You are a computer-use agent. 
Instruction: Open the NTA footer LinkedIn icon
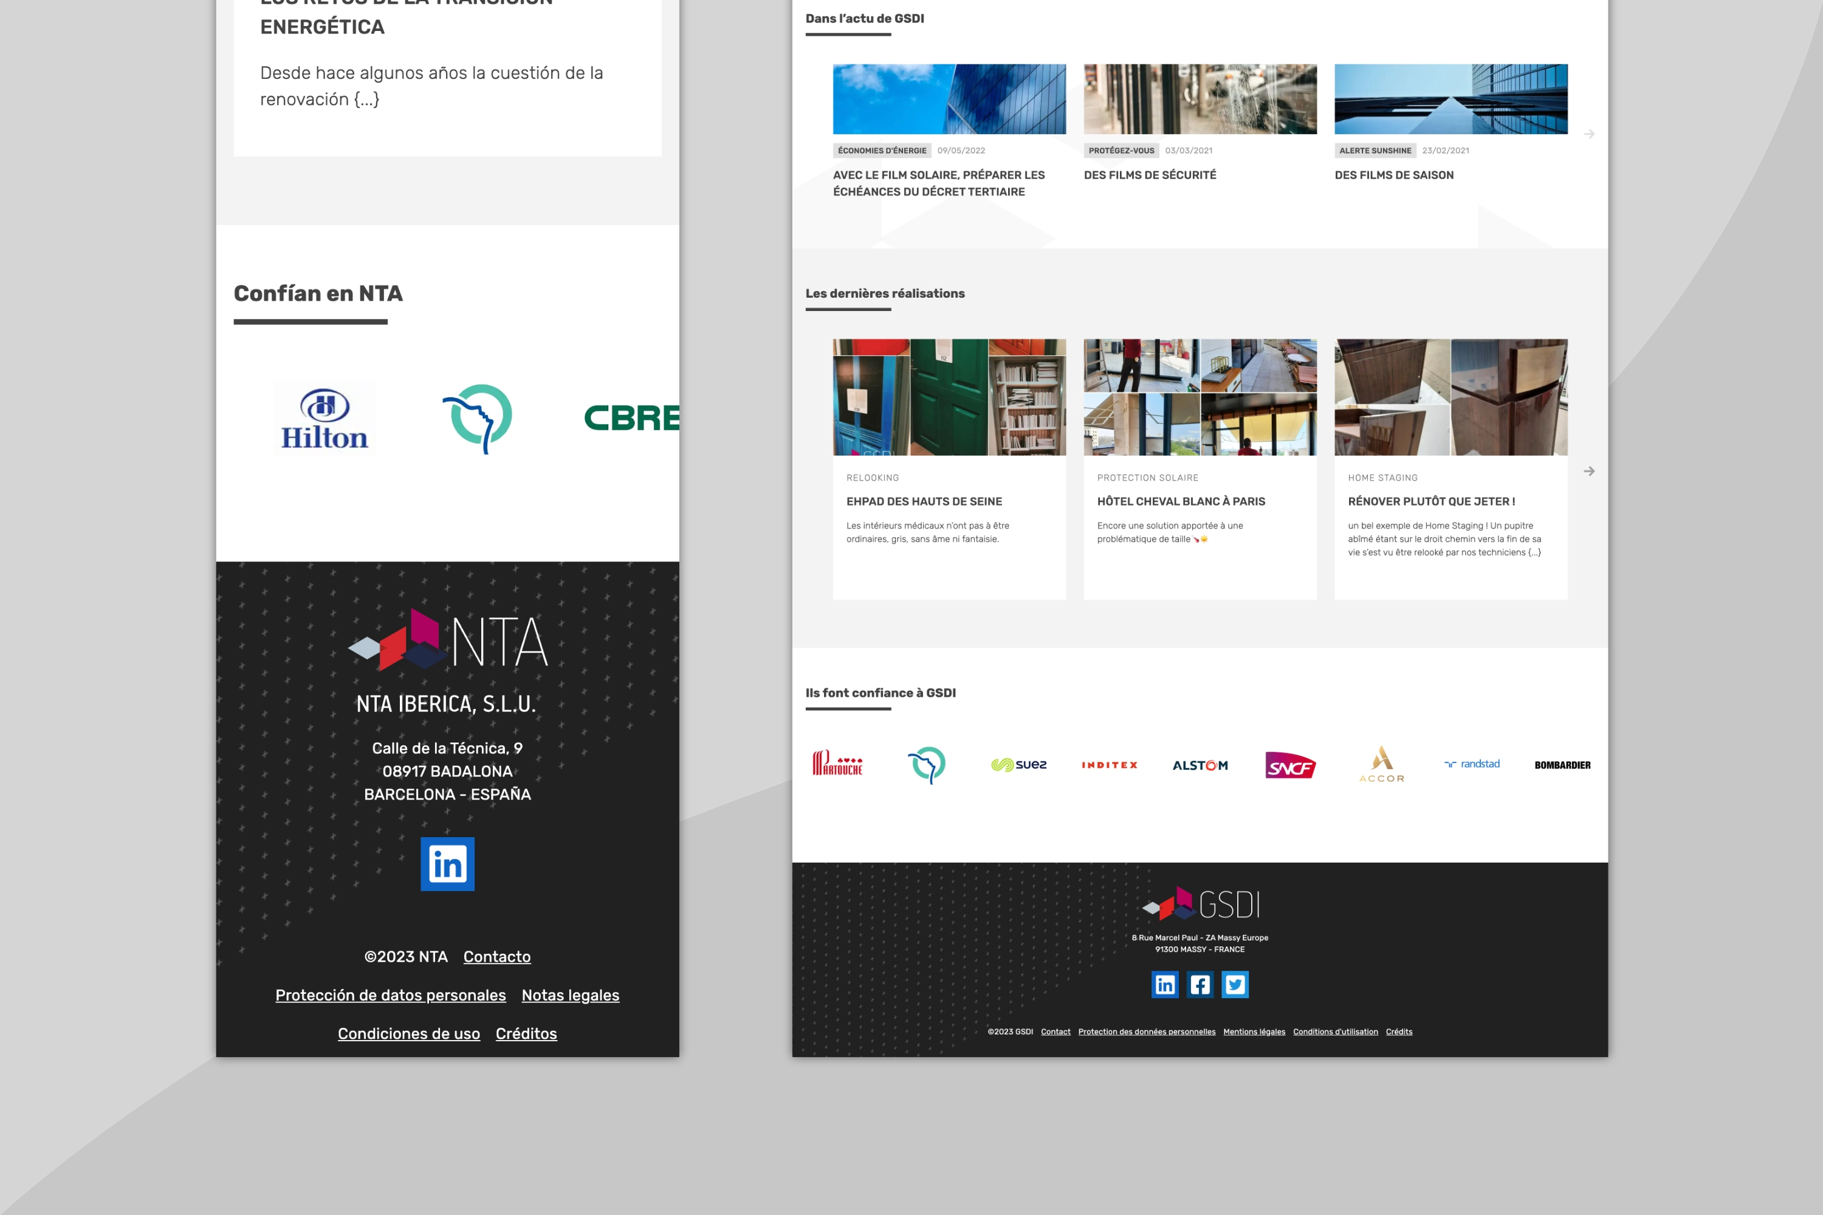(x=447, y=864)
